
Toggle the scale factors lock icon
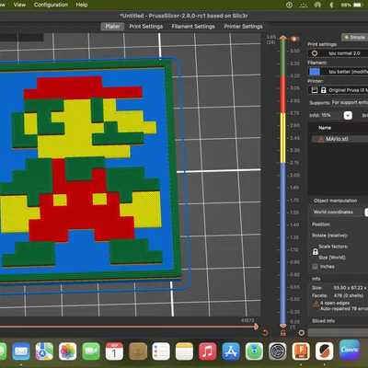pos(315,251)
